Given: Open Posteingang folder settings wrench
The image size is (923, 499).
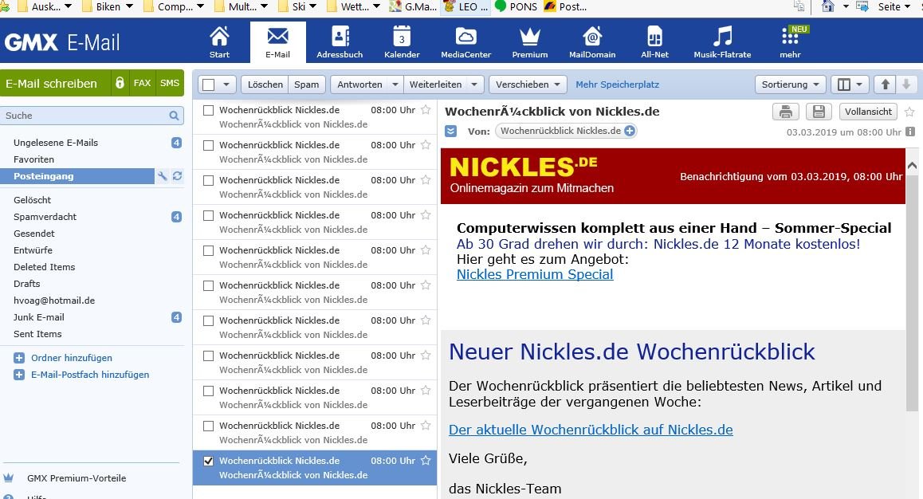Looking at the screenshot, I should coord(163,176).
